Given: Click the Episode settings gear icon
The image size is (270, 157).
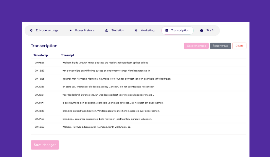Looking at the screenshot, I should (x=31, y=30).
